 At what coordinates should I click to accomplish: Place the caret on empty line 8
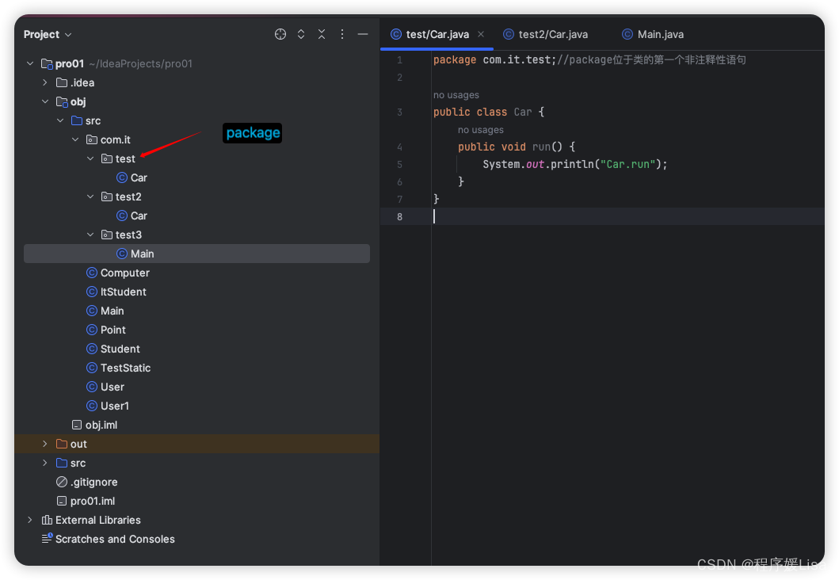click(626, 216)
